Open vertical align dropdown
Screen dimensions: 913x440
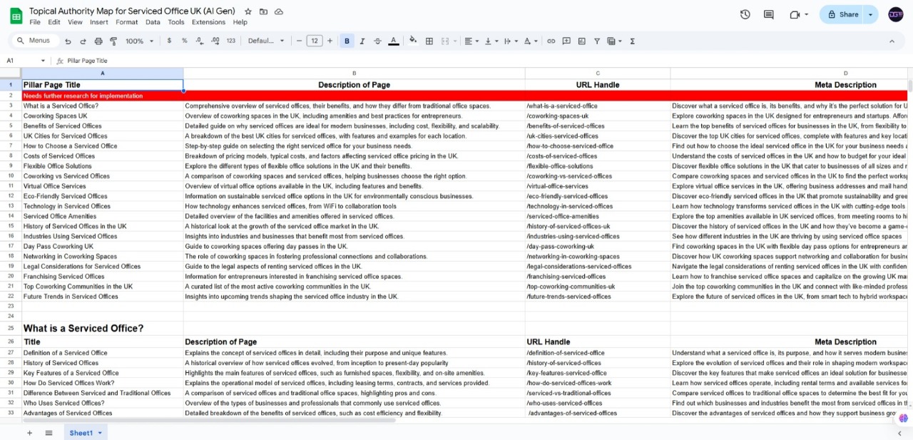(491, 41)
